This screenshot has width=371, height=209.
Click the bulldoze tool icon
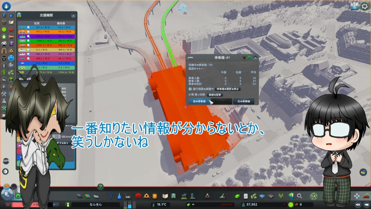[x=366, y=196]
